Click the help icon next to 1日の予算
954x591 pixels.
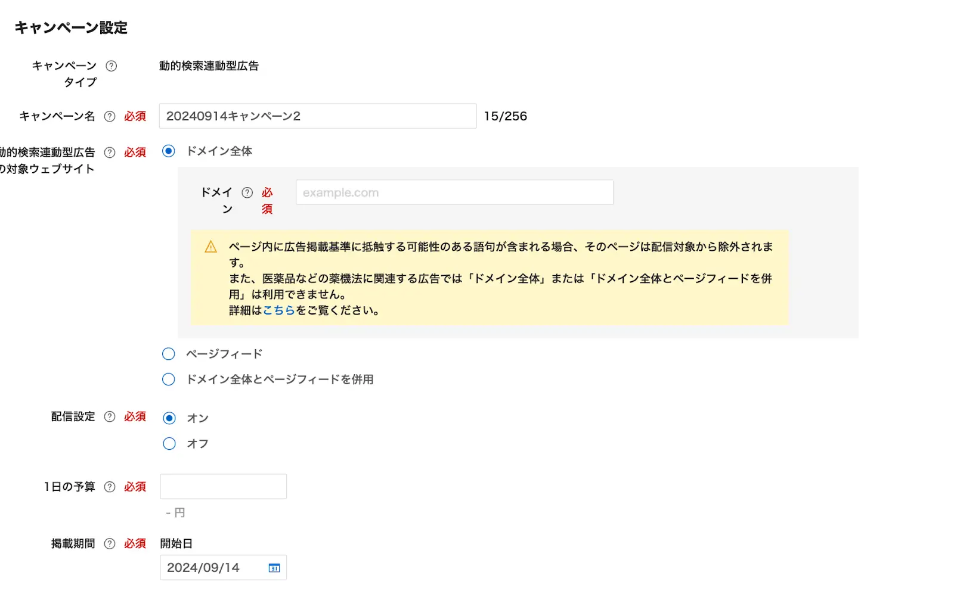(110, 486)
